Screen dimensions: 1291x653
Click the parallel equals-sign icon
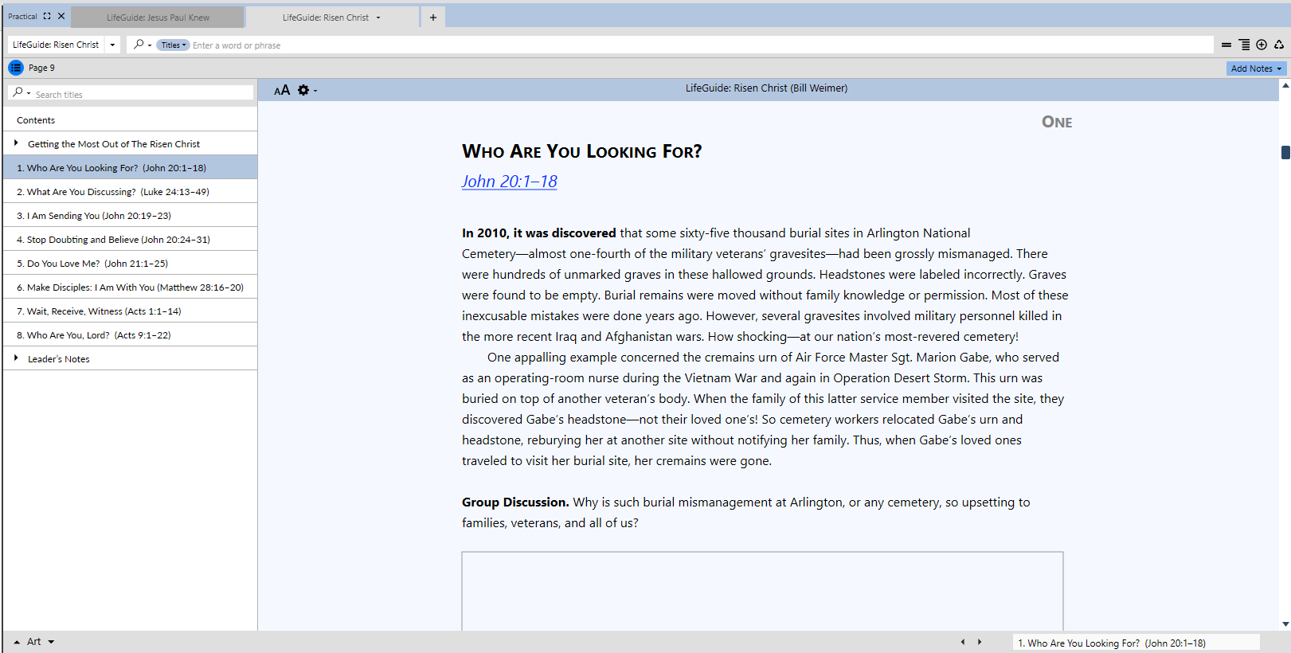[x=1226, y=45]
